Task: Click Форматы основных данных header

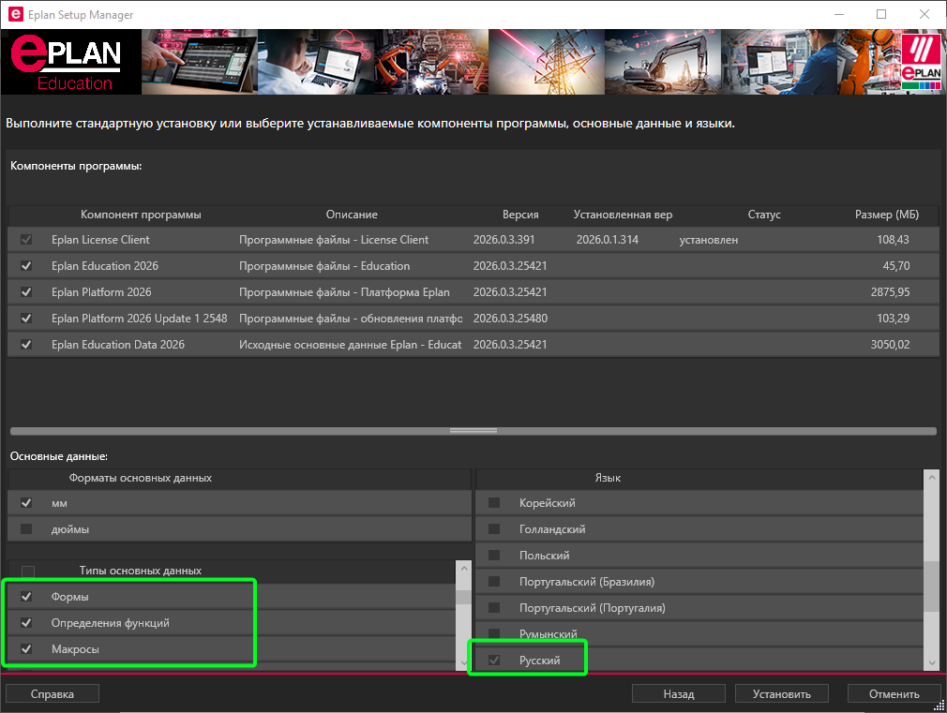Action: point(140,478)
